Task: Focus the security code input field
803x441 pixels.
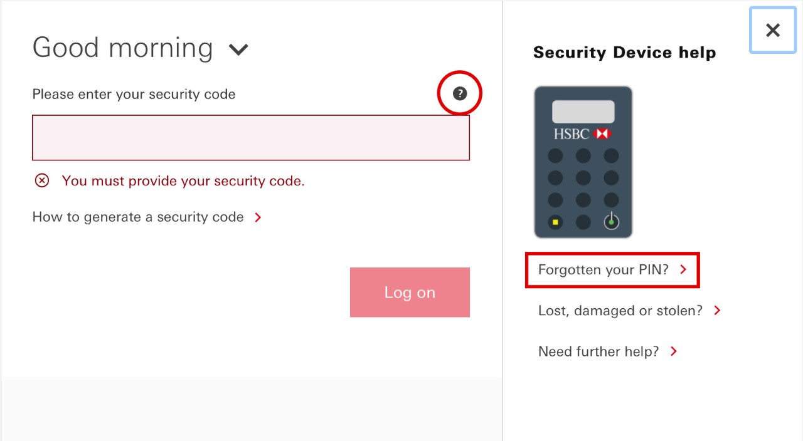Action: tap(251, 138)
